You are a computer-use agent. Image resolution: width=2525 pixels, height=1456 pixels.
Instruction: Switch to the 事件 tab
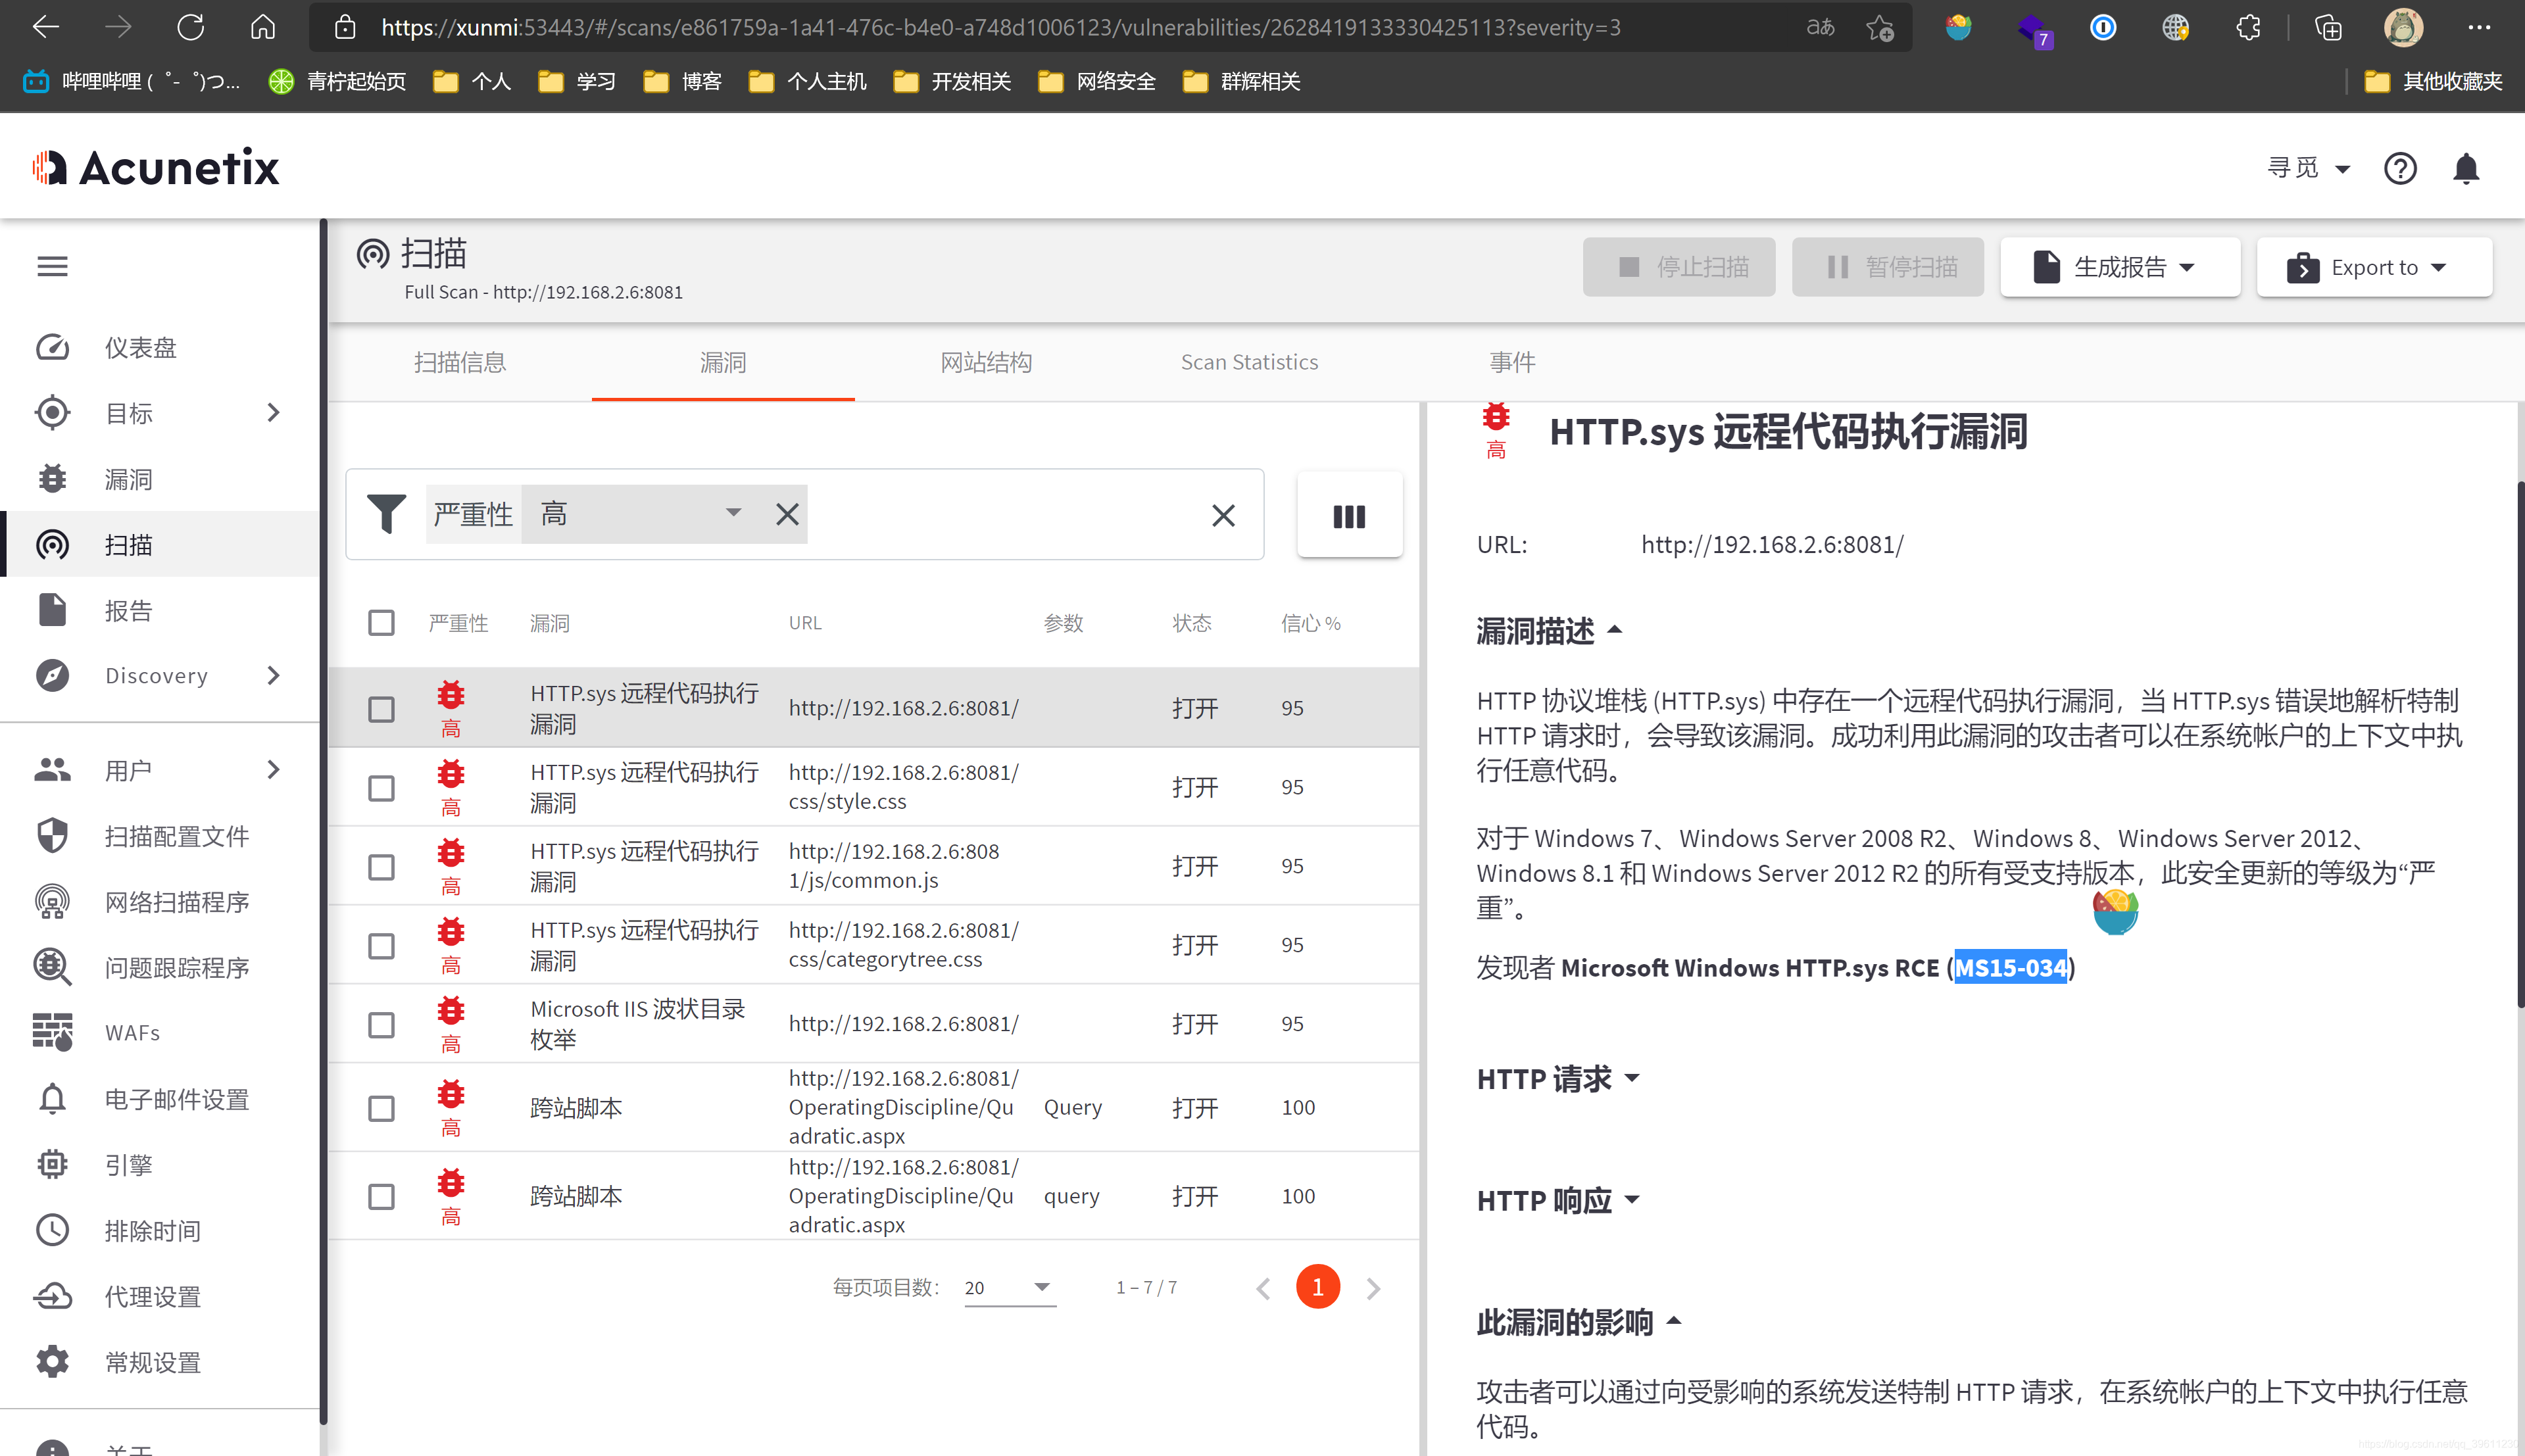tap(1512, 362)
